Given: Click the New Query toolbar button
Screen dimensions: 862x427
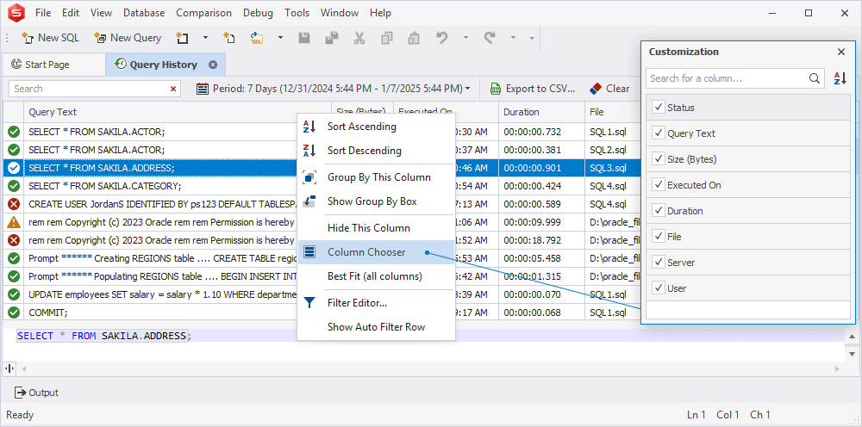Looking at the screenshot, I should click(x=128, y=38).
